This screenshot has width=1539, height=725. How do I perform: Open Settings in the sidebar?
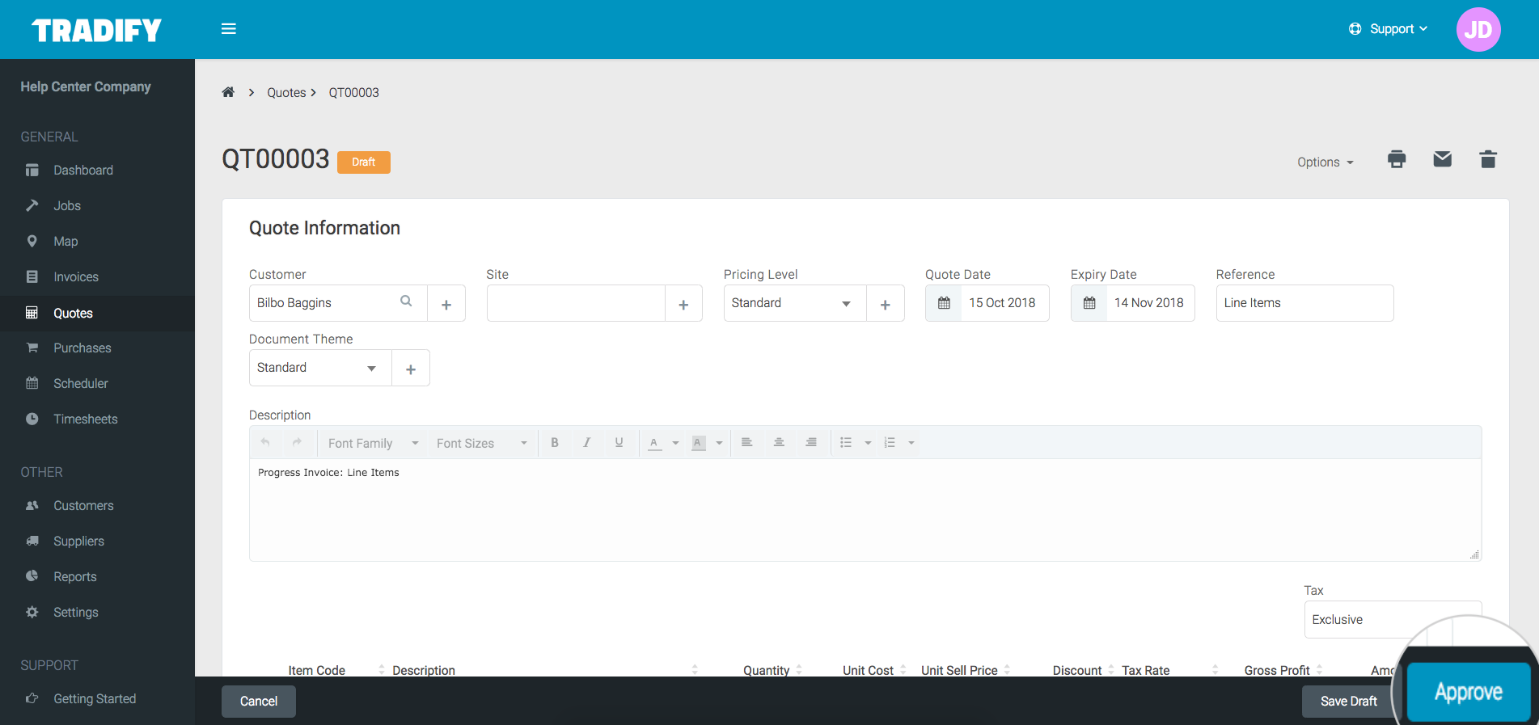(76, 612)
